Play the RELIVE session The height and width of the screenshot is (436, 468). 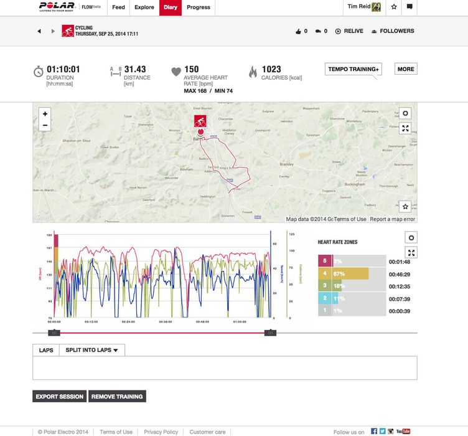349,31
